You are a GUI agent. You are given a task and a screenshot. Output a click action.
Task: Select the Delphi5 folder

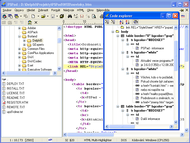coord(37,40)
